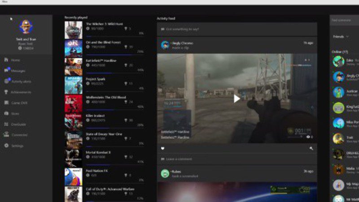
Task: Click the share icon below the clip
Action: tap(311, 148)
